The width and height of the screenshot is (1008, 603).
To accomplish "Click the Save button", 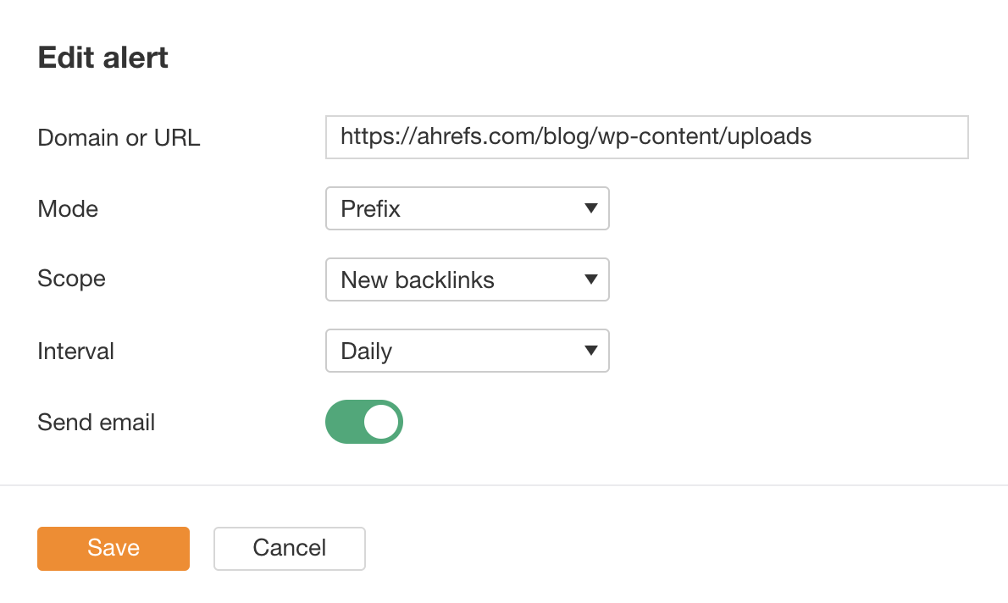I will click(x=113, y=548).
